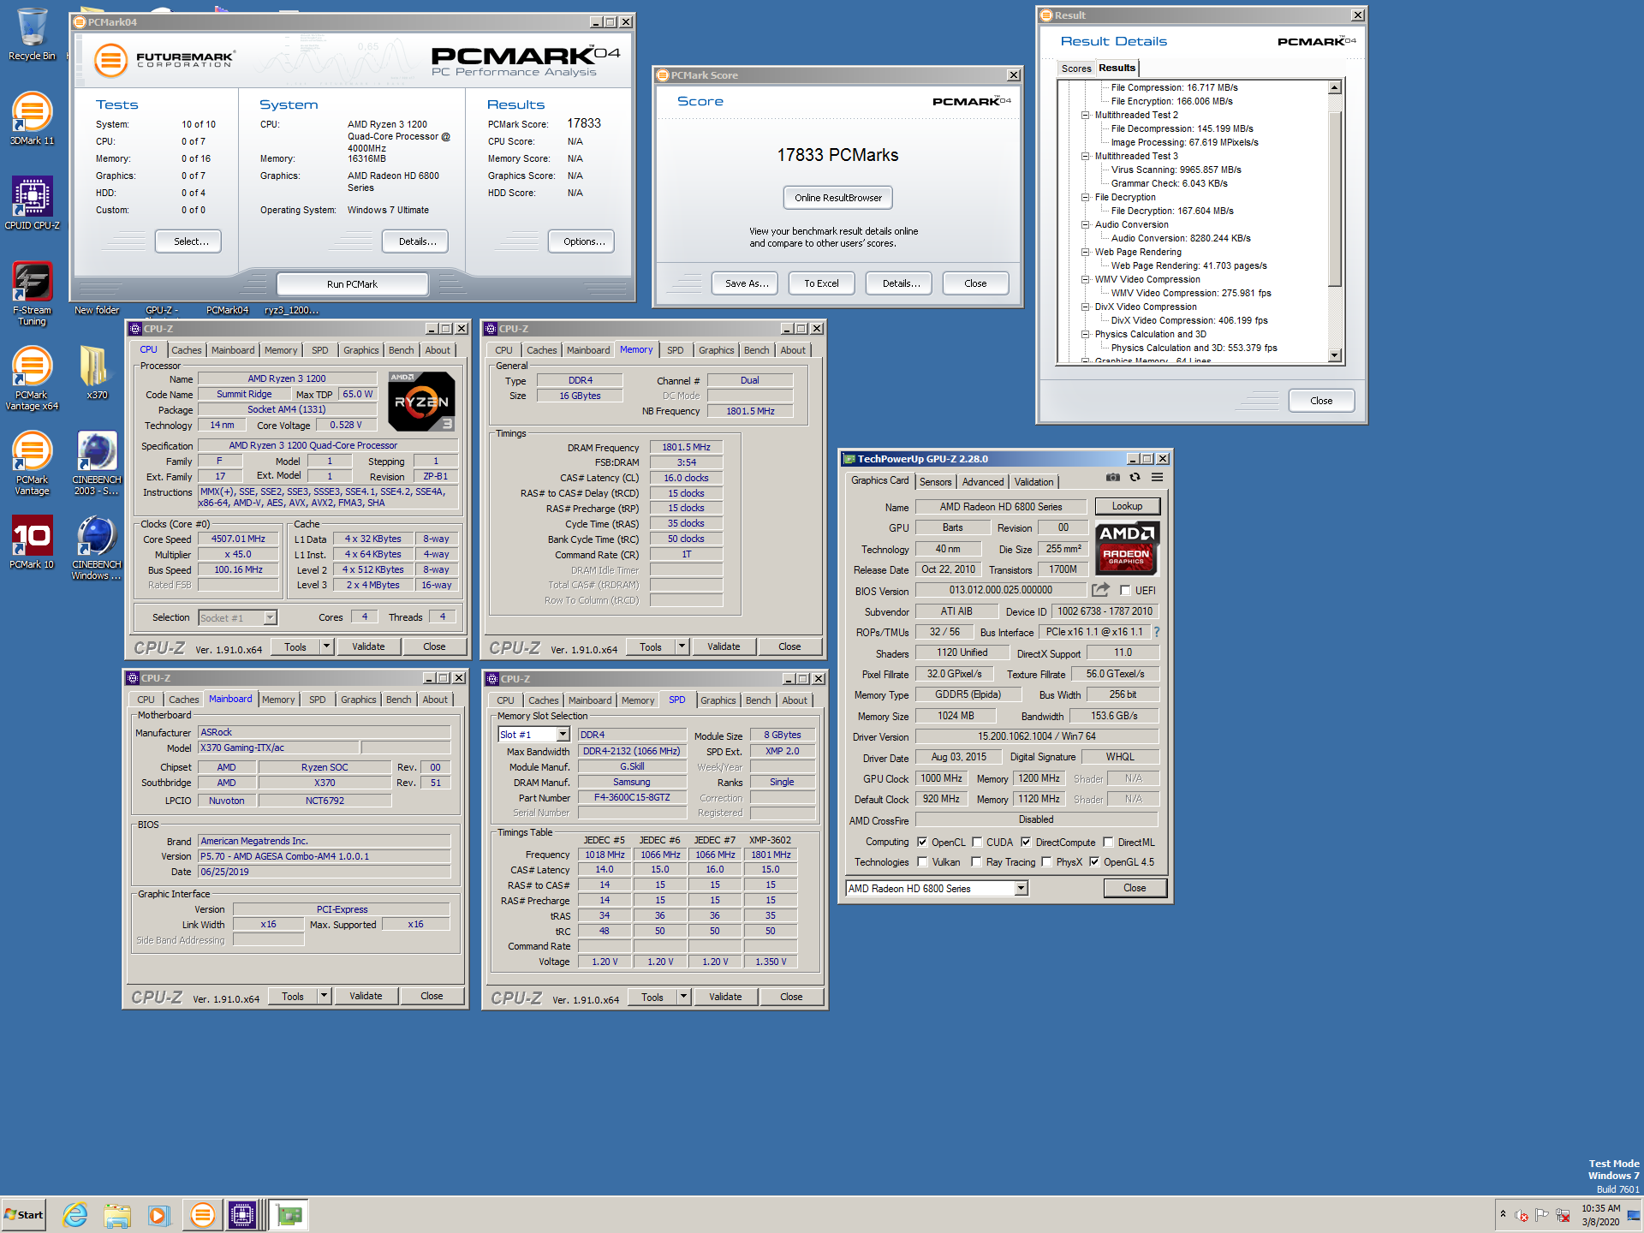Viewport: 1644px width, 1233px height.
Task: Click the Save As... button
Action: click(747, 283)
